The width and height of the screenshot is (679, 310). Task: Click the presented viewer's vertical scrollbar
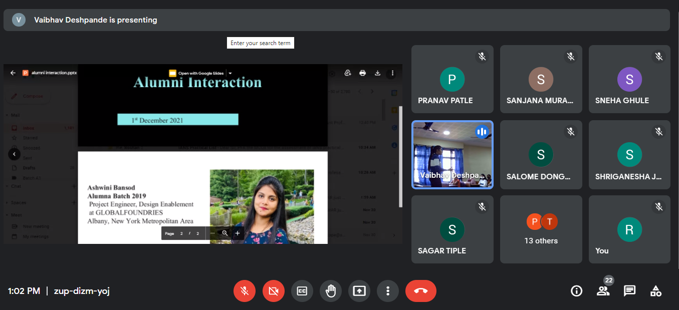(400, 156)
